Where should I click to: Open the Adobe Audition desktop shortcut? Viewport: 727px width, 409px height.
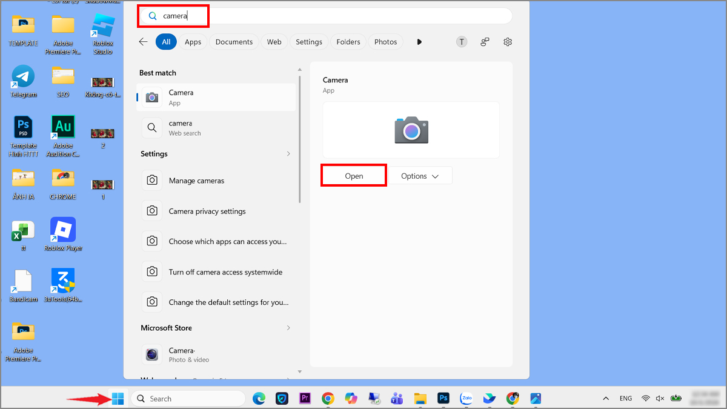coord(63,136)
